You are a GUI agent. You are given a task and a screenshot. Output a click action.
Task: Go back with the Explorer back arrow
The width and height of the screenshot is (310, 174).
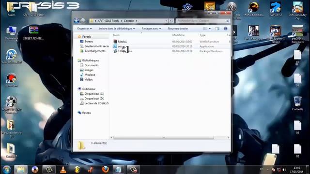coord(77,21)
